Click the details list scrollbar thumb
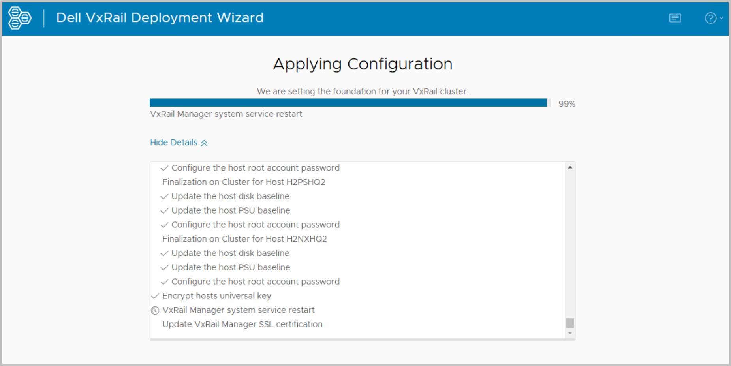This screenshot has width=731, height=366. click(x=570, y=323)
